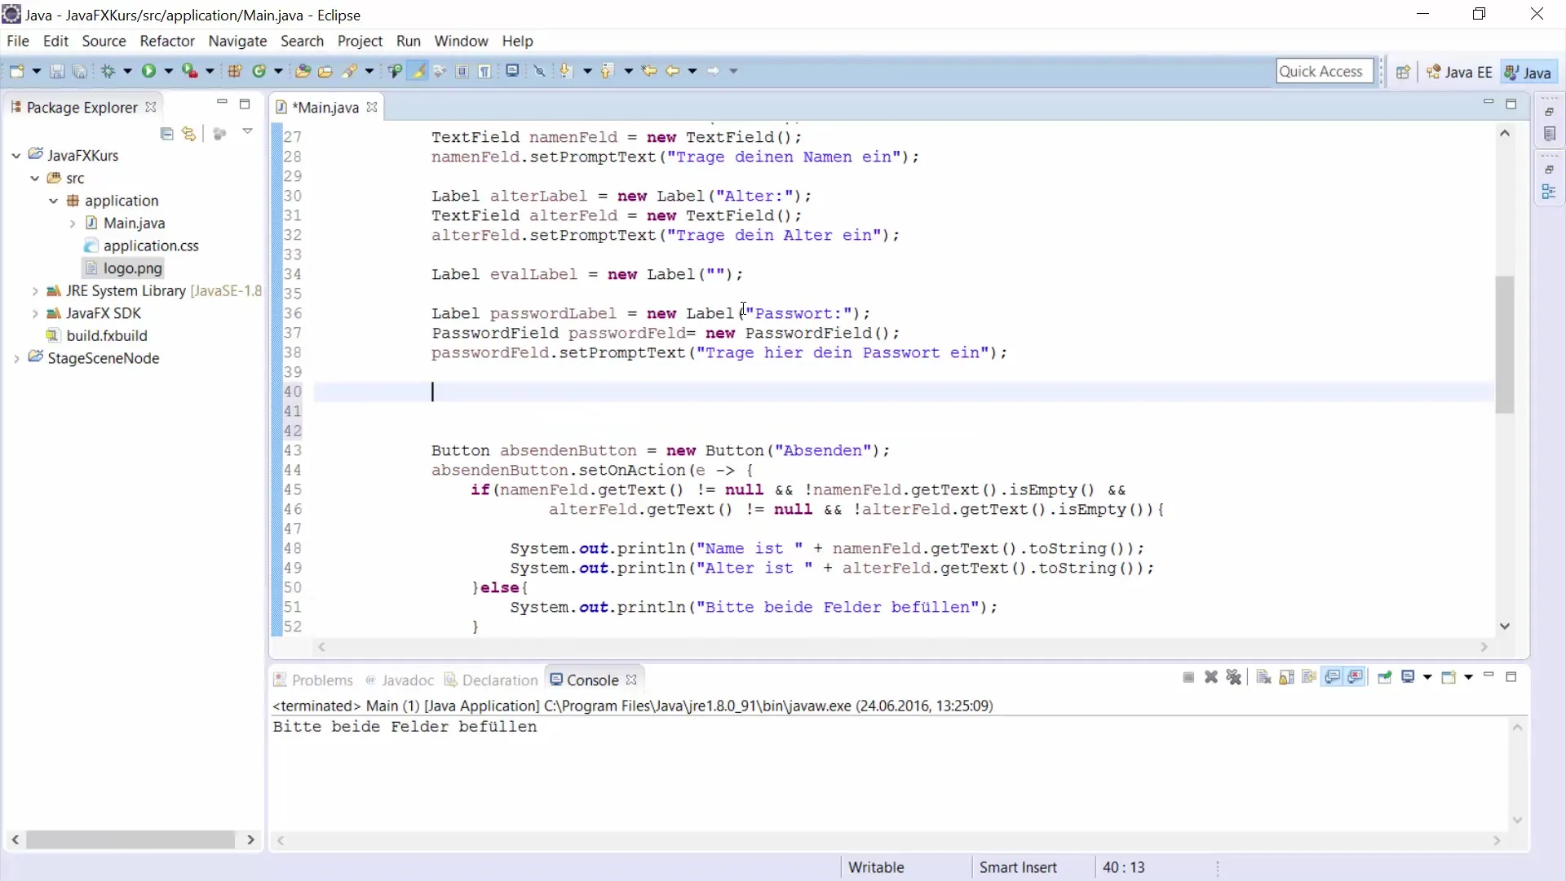Open the Refactor menu
The image size is (1566, 881).
pos(167,41)
